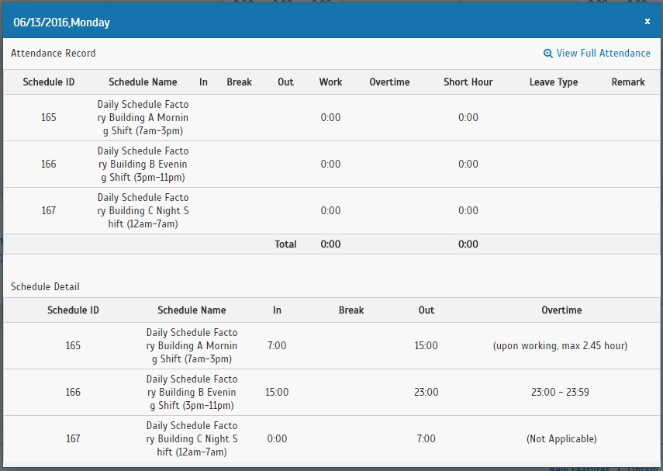
Task: Click the Remark column header
Action: click(628, 81)
